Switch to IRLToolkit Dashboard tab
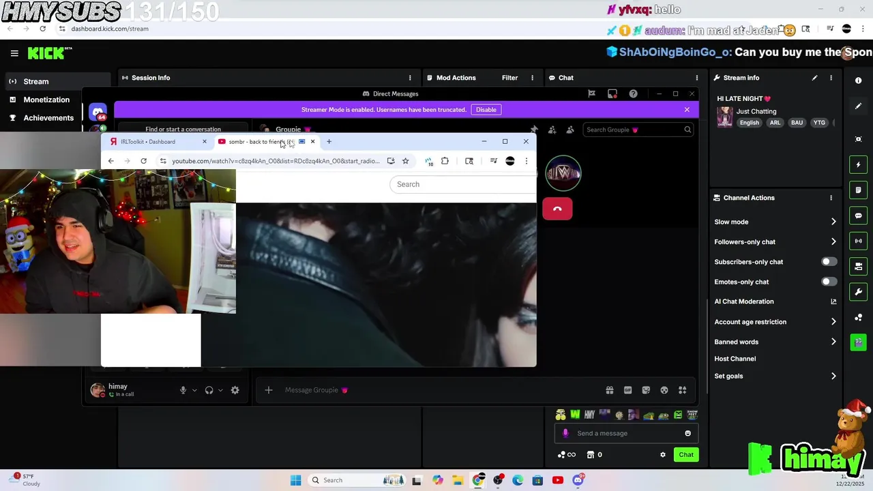Image resolution: width=873 pixels, height=491 pixels. [x=157, y=142]
